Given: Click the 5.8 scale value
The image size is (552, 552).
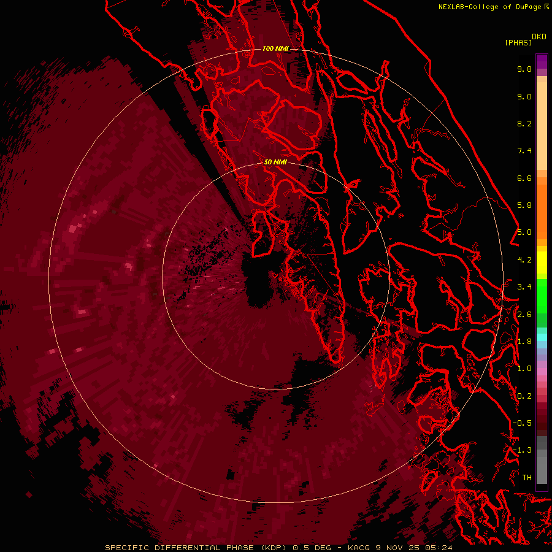Looking at the screenshot, I should pyautogui.click(x=524, y=205).
